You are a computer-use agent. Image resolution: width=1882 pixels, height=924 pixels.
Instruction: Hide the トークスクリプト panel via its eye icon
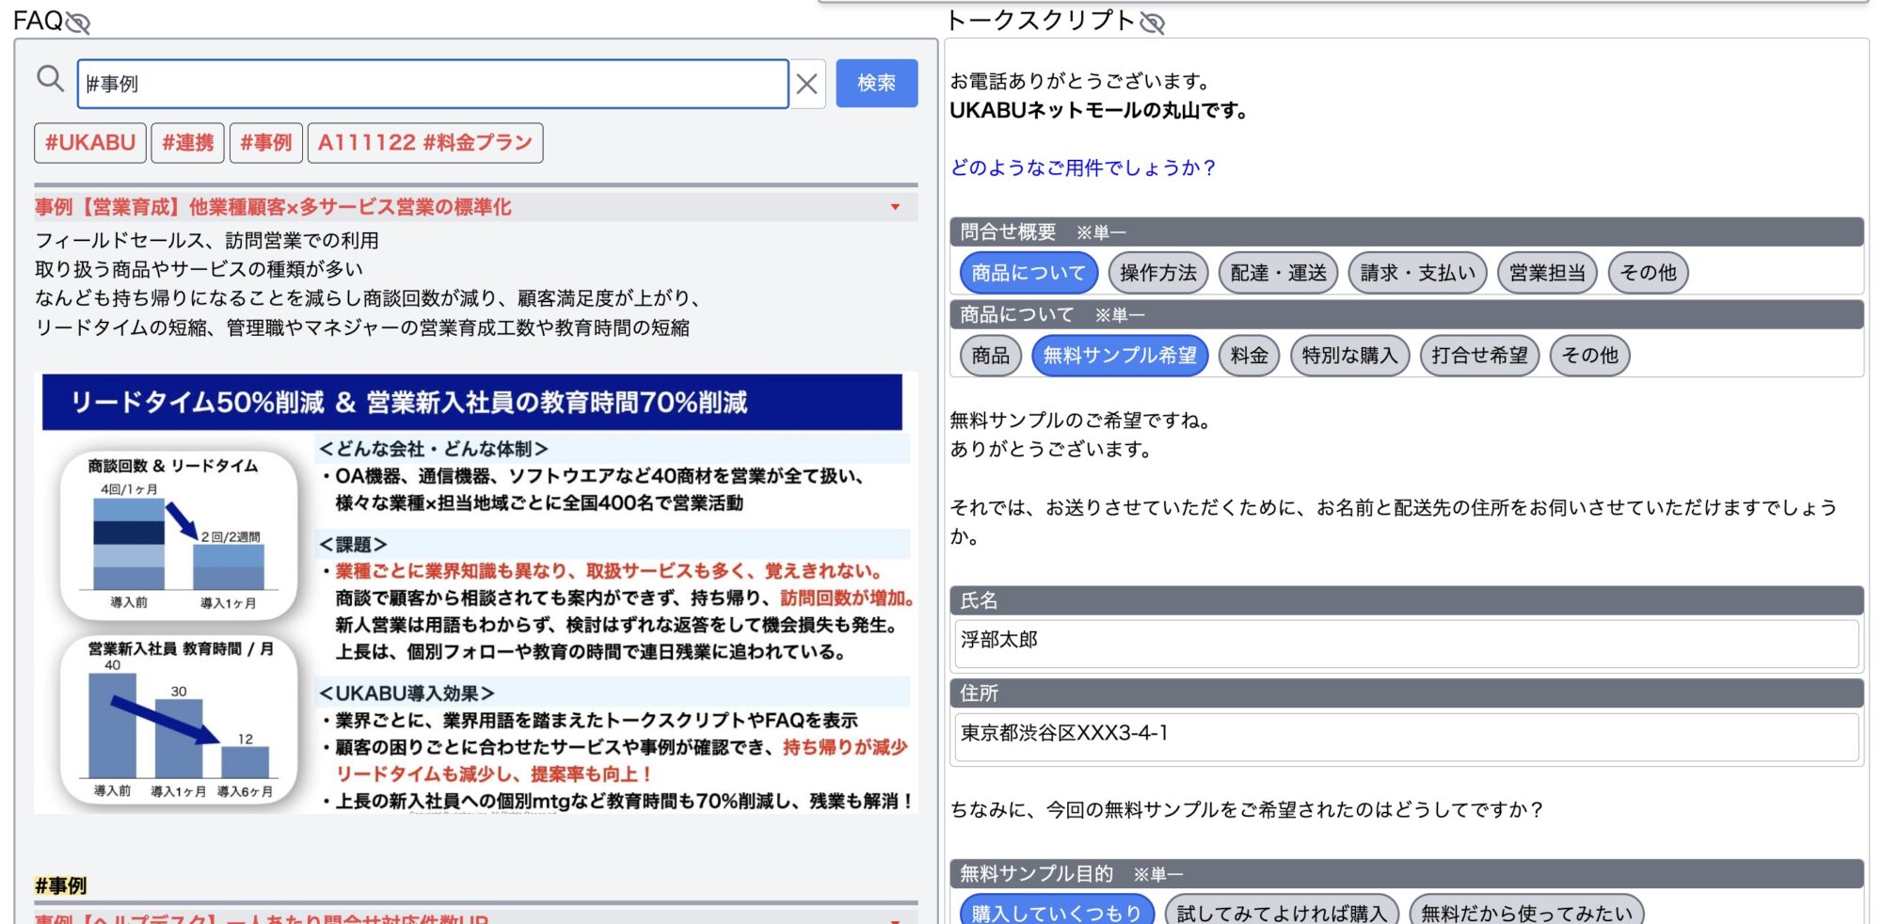click(x=1155, y=22)
